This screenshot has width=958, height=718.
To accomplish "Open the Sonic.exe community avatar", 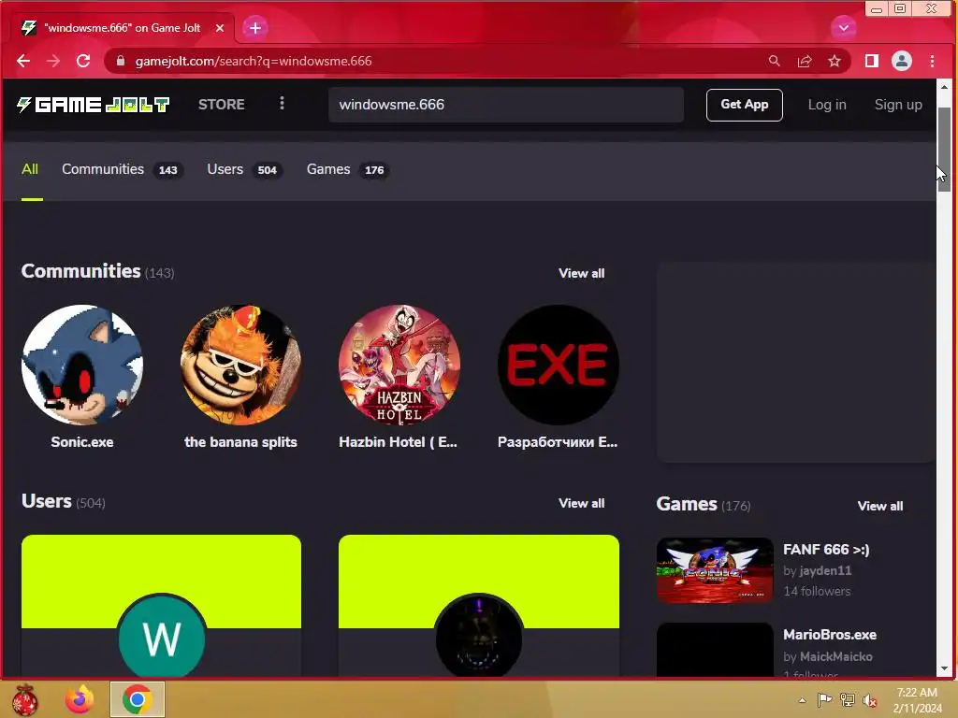I will [x=82, y=366].
